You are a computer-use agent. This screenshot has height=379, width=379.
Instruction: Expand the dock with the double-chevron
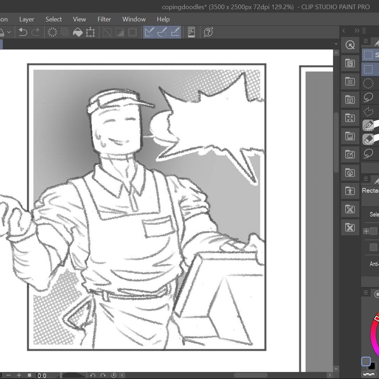357,31
